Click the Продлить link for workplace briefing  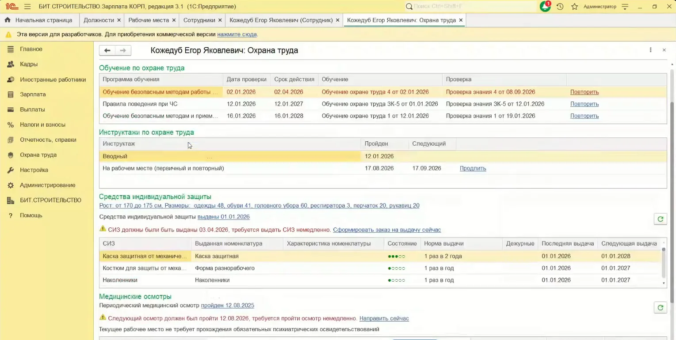(473, 168)
